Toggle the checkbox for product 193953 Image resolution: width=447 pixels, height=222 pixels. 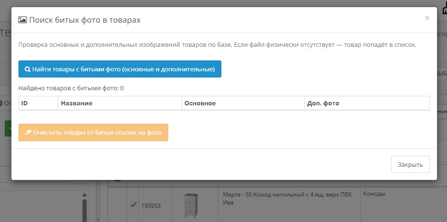pyautogui.click(x=133, y=205)
